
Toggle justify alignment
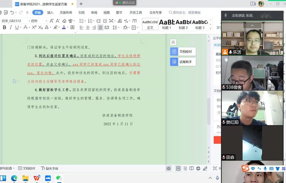point(100,27)
